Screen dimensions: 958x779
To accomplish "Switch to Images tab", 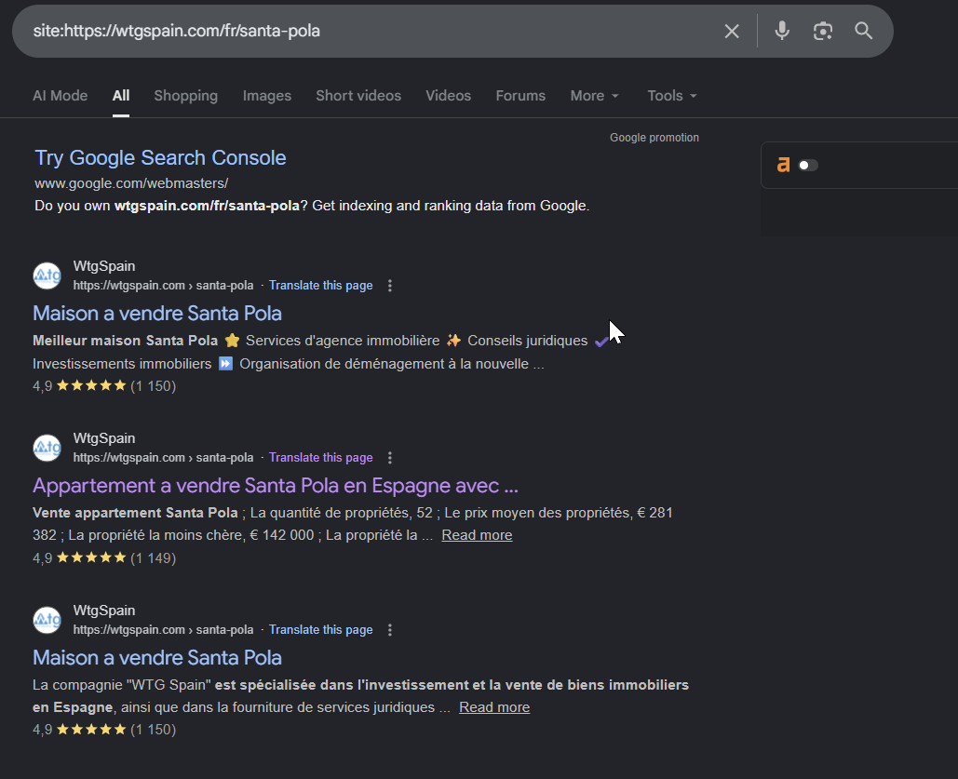I will pos(267,96).
